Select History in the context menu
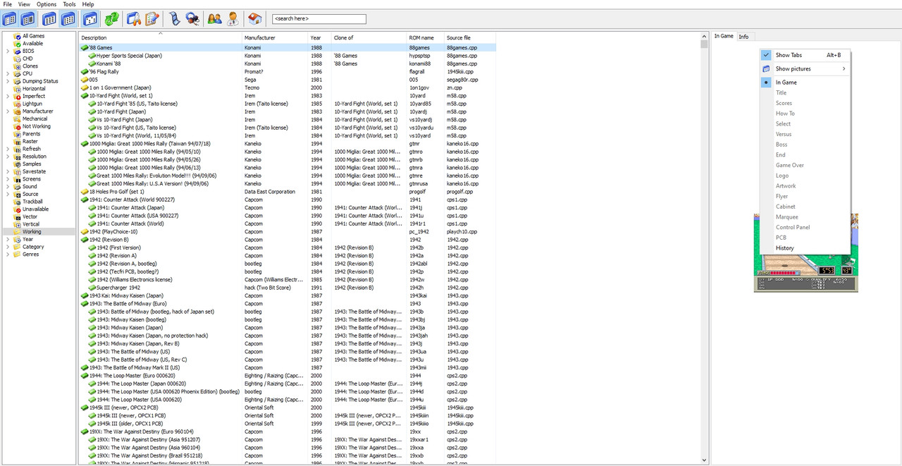The height and width of the screenshot is (466, 902). coord(785,248)
